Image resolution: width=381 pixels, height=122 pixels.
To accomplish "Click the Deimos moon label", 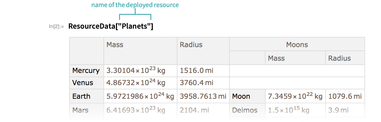I will click(x=245, y=110).
